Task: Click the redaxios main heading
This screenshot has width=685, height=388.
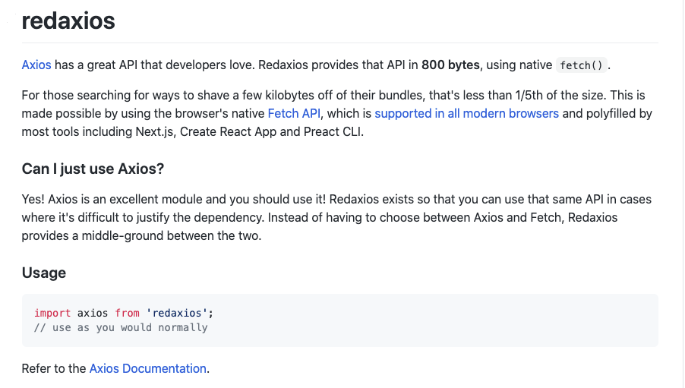Action: pos(68,21)
